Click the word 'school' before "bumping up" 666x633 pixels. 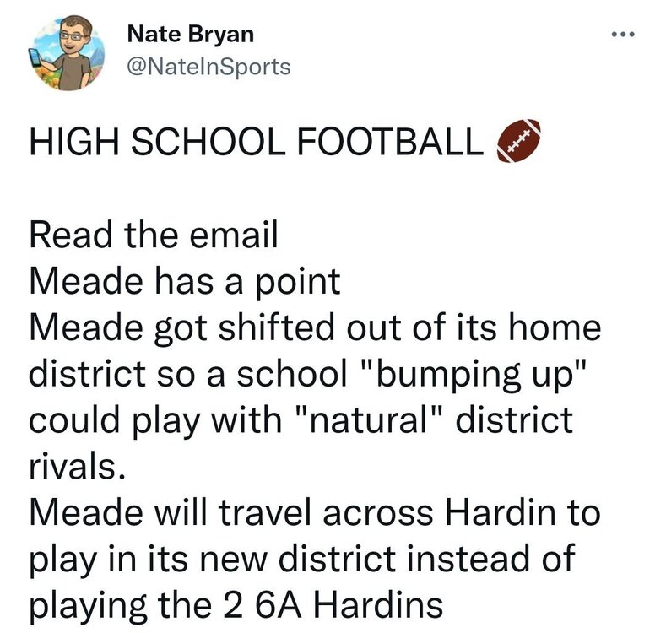[x=293, y=374]
